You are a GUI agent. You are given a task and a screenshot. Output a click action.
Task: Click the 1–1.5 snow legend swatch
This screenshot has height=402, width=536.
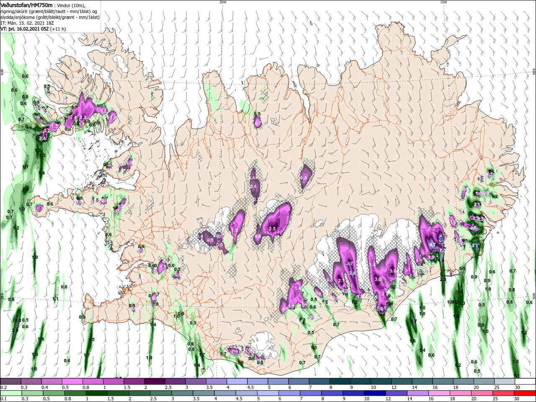point(113,381)
